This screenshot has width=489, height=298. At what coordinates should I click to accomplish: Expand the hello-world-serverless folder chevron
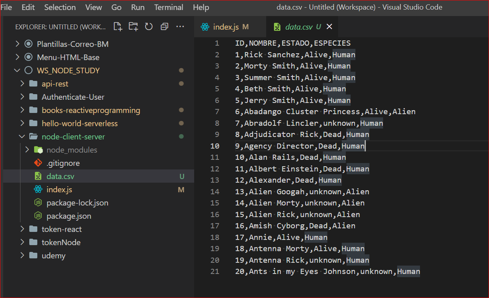point(22,123)
